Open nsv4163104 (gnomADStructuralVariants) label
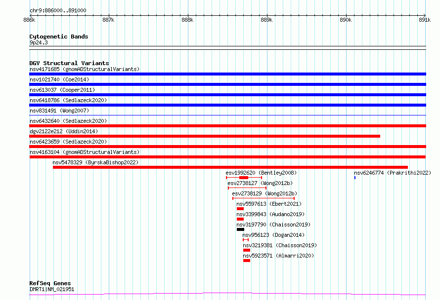 85,152
